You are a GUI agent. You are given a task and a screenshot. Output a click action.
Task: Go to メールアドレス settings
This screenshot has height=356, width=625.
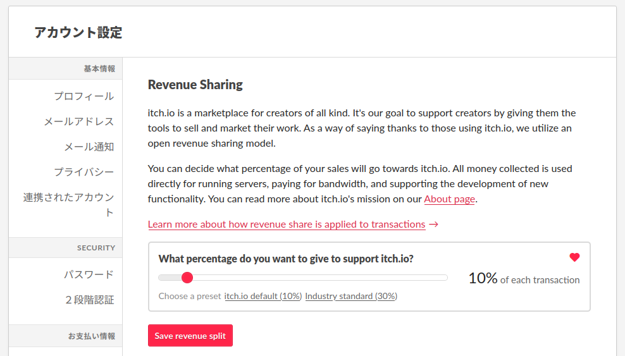(x=79, y=121)
